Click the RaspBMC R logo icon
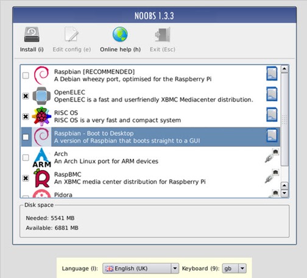Viewport: 307px width, 278px height. tap(42, 178)
